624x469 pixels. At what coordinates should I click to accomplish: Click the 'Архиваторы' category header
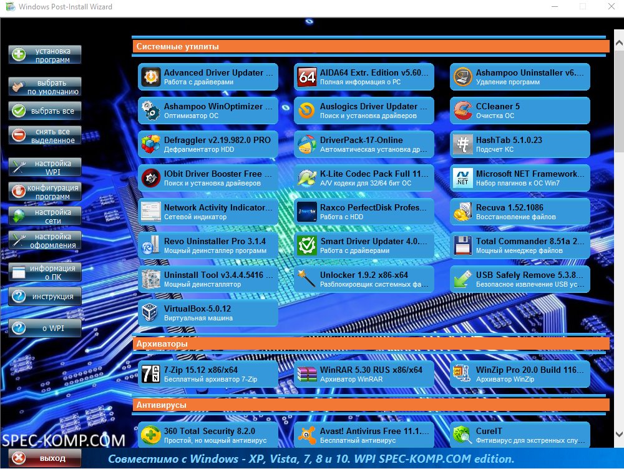(x=371, y=343)
